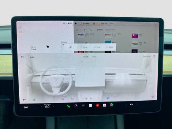Tap the 60 temperature setting
The image size is (172, 129).
point(47,107)
